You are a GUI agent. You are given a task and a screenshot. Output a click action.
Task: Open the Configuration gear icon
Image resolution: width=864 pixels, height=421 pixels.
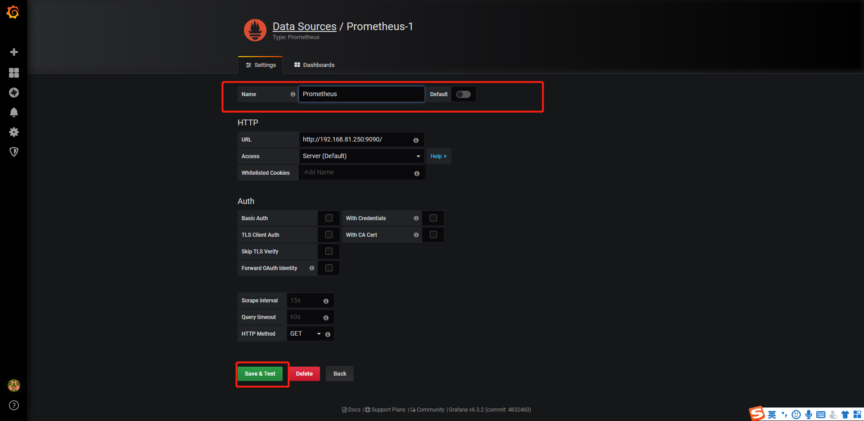click(x=14, y=132)
